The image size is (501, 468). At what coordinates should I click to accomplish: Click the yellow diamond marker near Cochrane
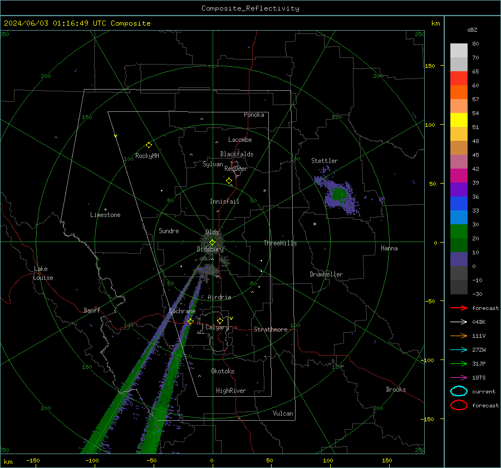tap(190, 321)
